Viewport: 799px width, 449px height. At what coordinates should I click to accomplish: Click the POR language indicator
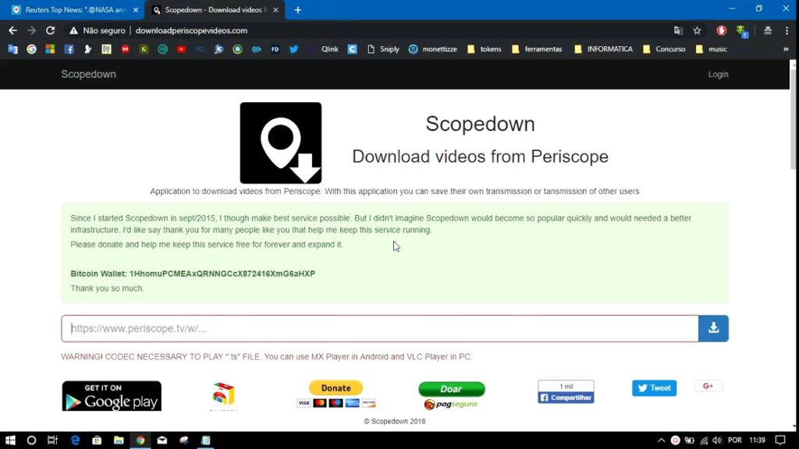tap(735, 440)
